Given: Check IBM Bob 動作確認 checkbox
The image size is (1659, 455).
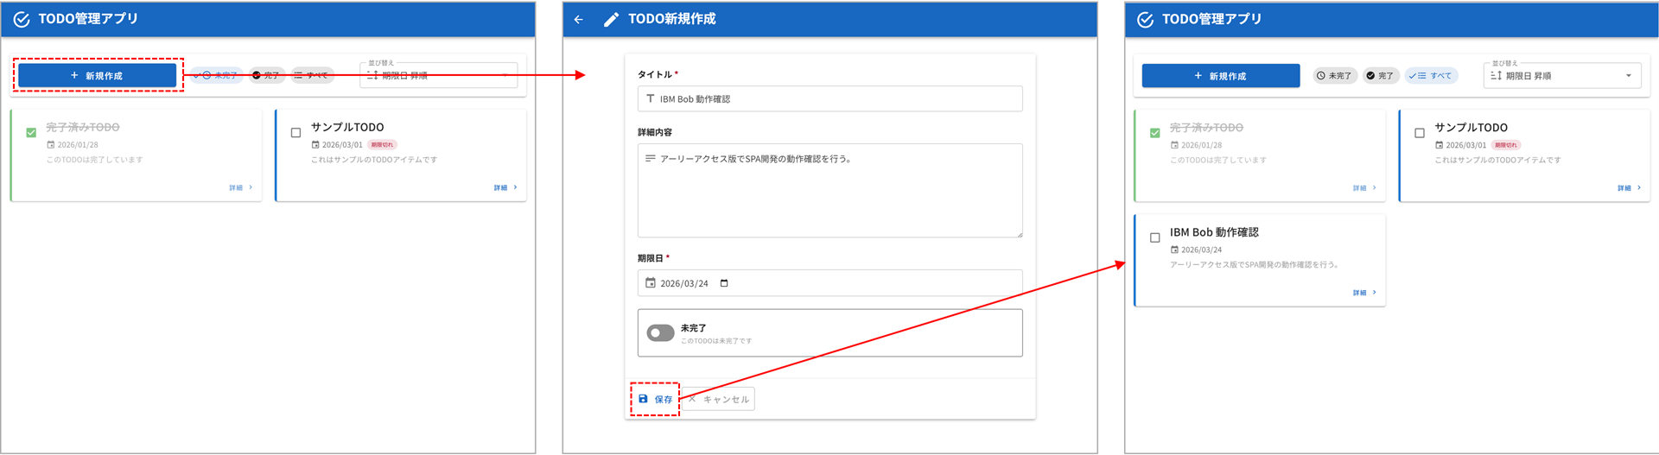Looking at the screenshot, I should (1154, 237).
